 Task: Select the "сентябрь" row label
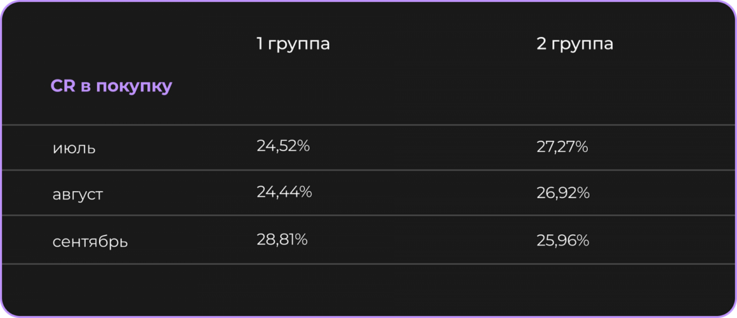90,241
